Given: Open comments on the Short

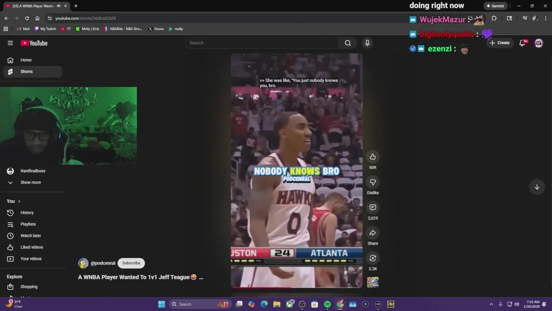Looking at the screenshot, I should click(373, 208).
